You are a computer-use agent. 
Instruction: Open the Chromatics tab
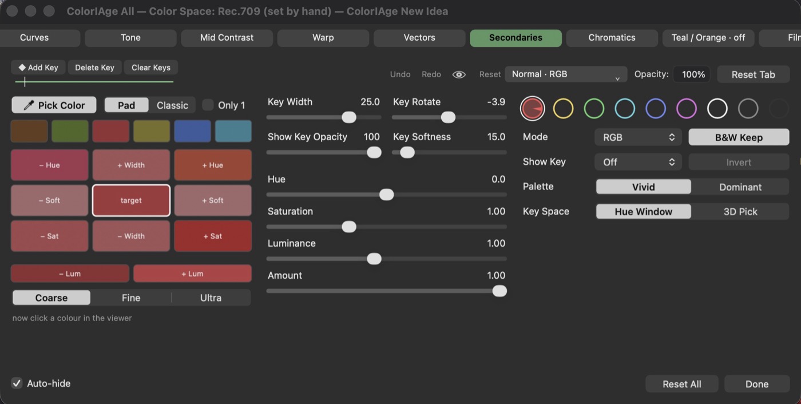tap(612, 38)
